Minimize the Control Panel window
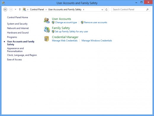Viewport: 154px width, 116px height. pos(136,3)
